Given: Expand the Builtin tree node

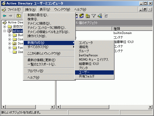Looking at the screenshot, I should (9, 35).
